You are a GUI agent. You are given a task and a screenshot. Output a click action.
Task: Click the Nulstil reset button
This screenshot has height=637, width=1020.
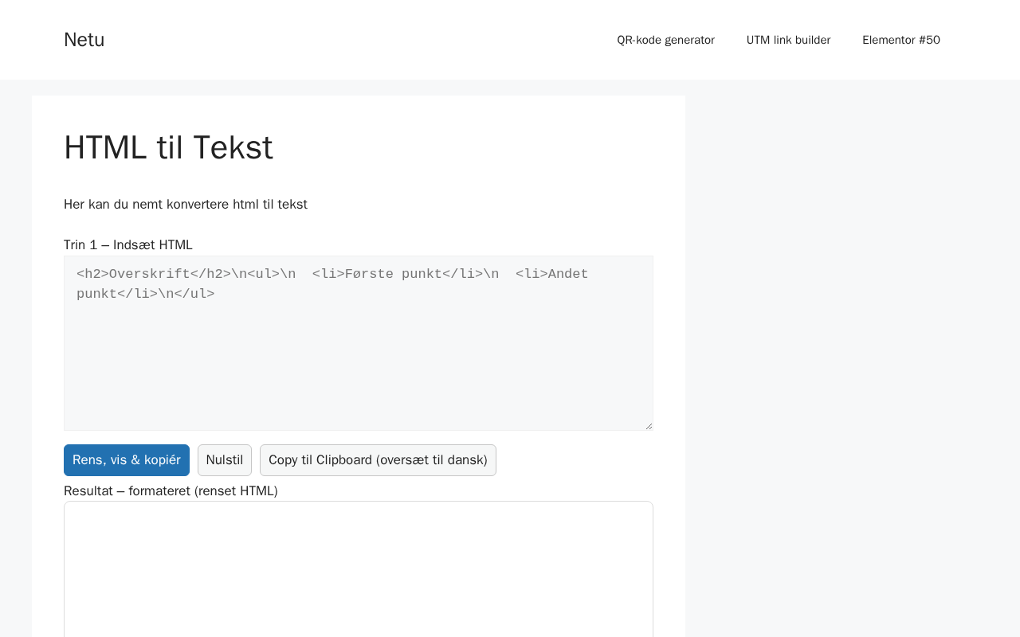click(225, 460)
